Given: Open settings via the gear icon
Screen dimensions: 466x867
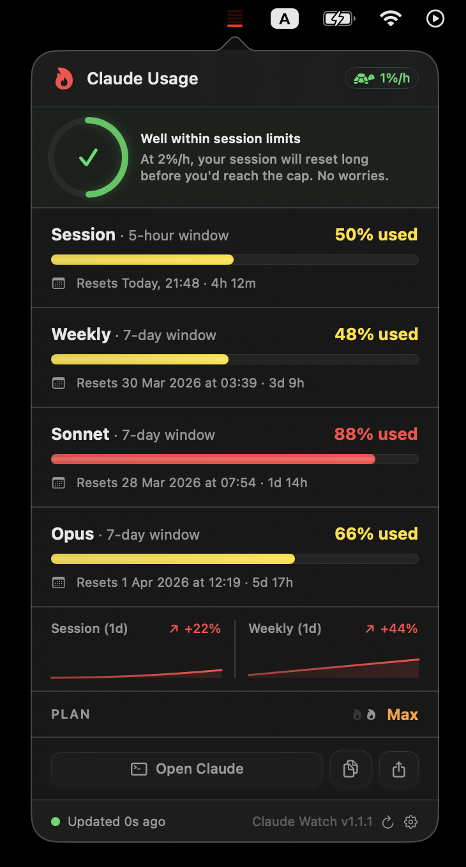Looking at the screenshot, I should coord(411,822).
